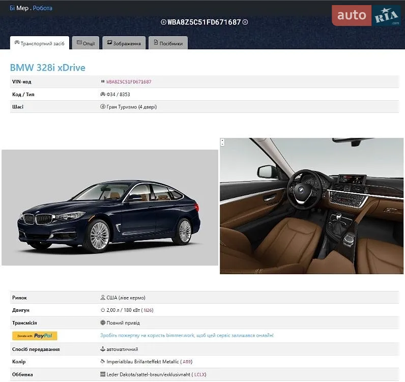Click the Мер text in header
This screenshot has width=405, height=382.
click(x=22, y=8)
